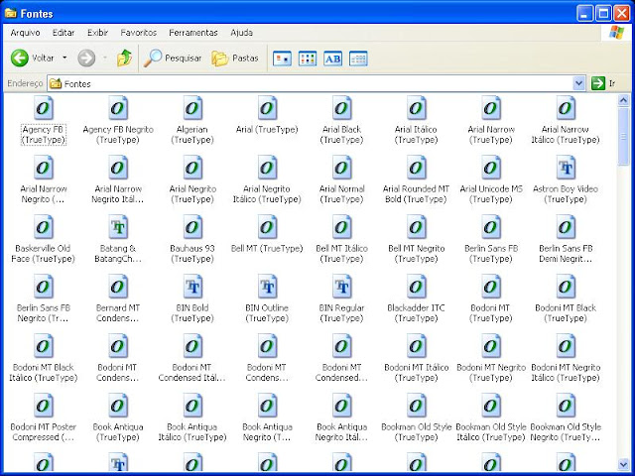Screen dimensions: 635x476
Task: Select the Bauhaus 93 font icon
Action: click(192, 227)
